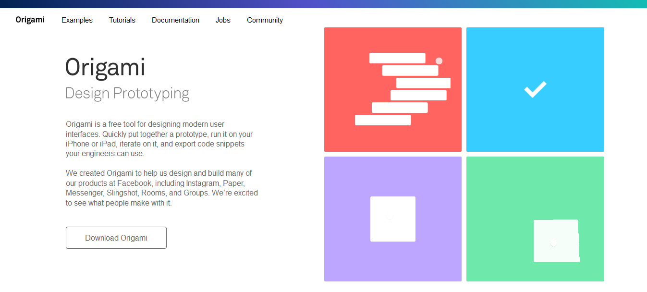Click the Design Prototyping subtitle
Screen dimensions: 647x292
[127, 93]
